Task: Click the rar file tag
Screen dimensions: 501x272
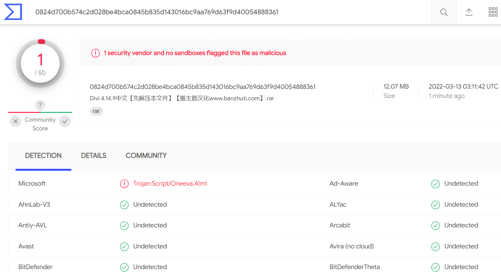Action: 96,111
